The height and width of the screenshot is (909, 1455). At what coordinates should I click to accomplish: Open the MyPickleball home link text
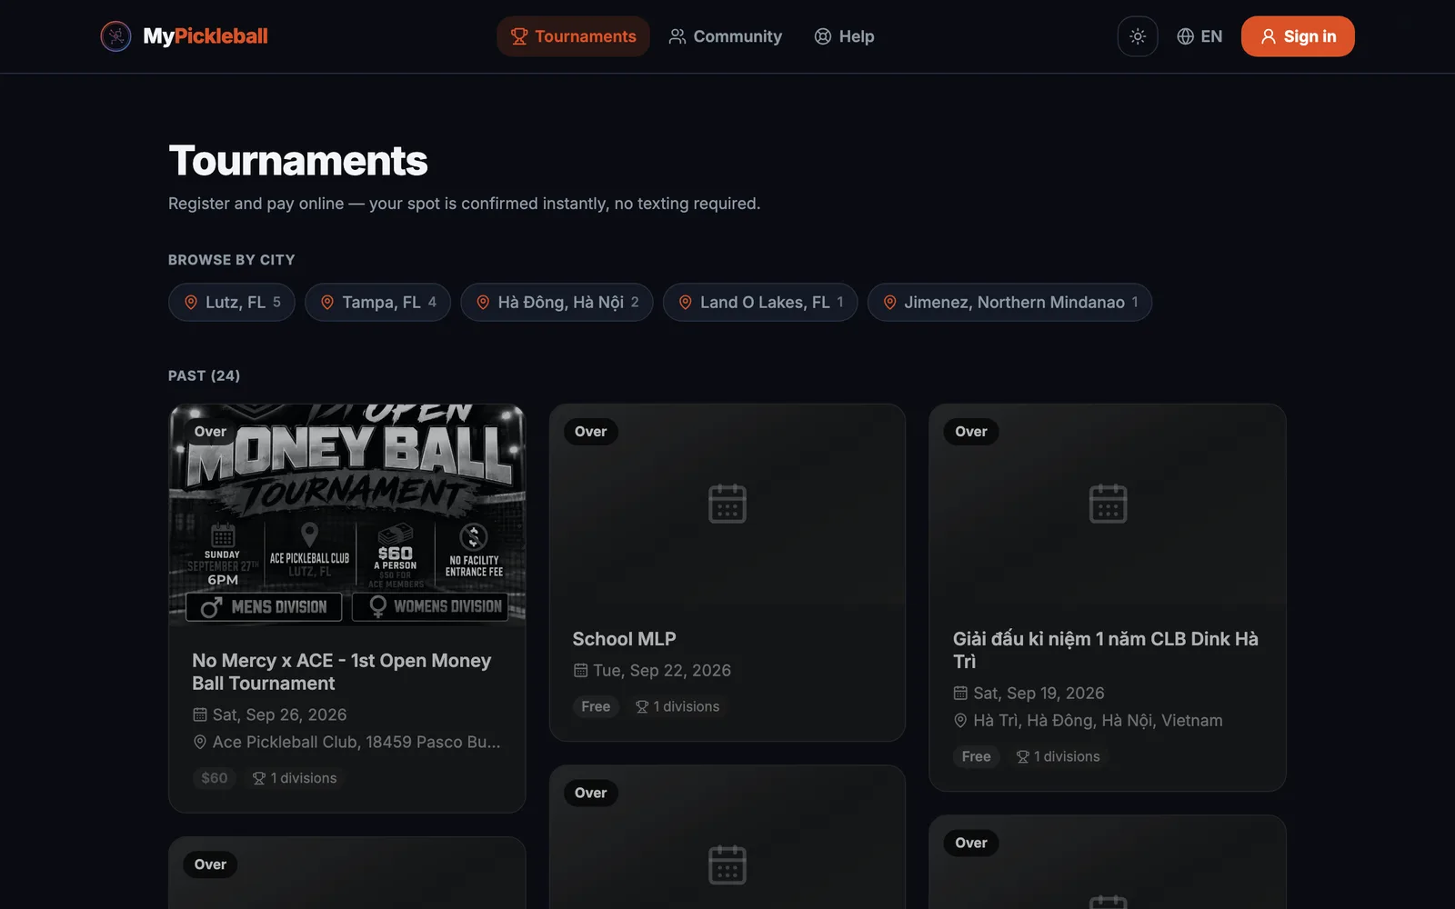[x=206, y=36]
